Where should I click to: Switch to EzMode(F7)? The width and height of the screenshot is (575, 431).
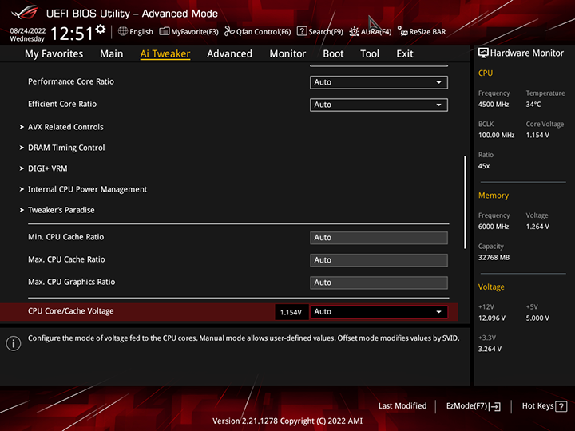473,406
